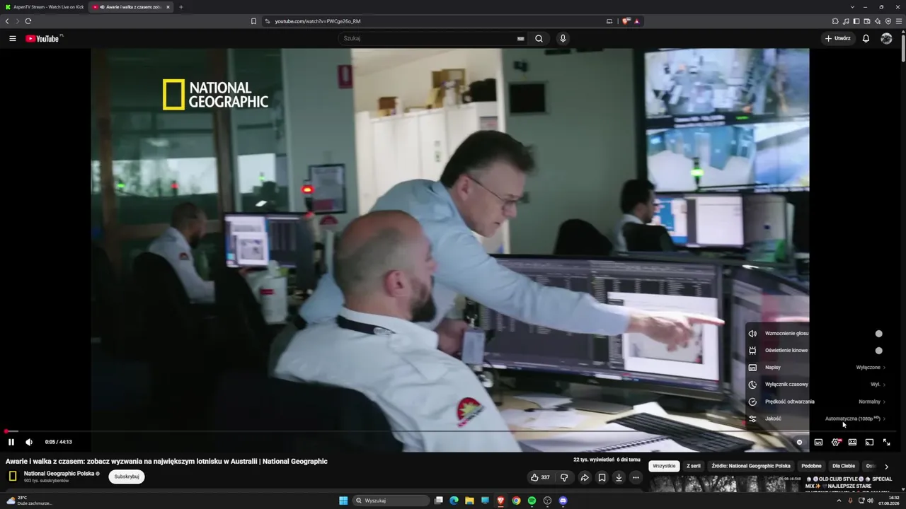Cast video to a TV
906x509 pixels.
pos(869,443)
